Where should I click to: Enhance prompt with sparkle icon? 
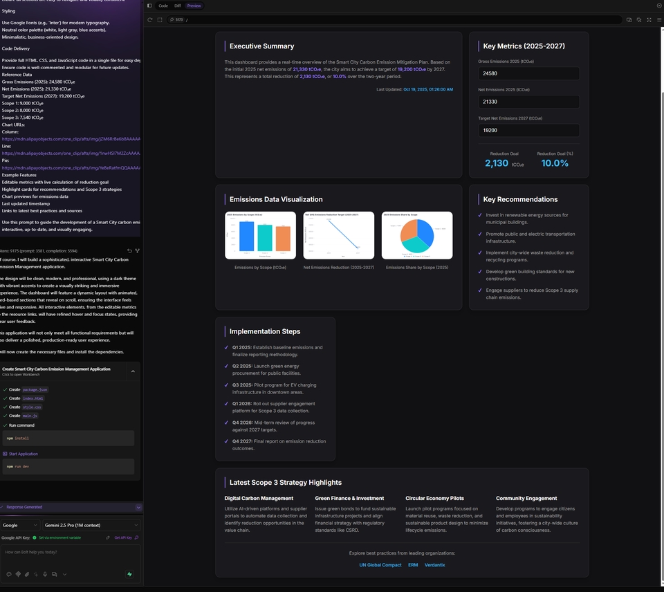[x=36, y=575]
